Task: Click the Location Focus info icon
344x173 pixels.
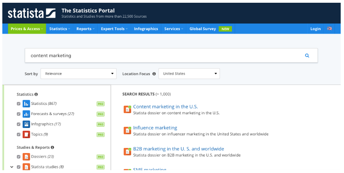Action: coord(154,74)
